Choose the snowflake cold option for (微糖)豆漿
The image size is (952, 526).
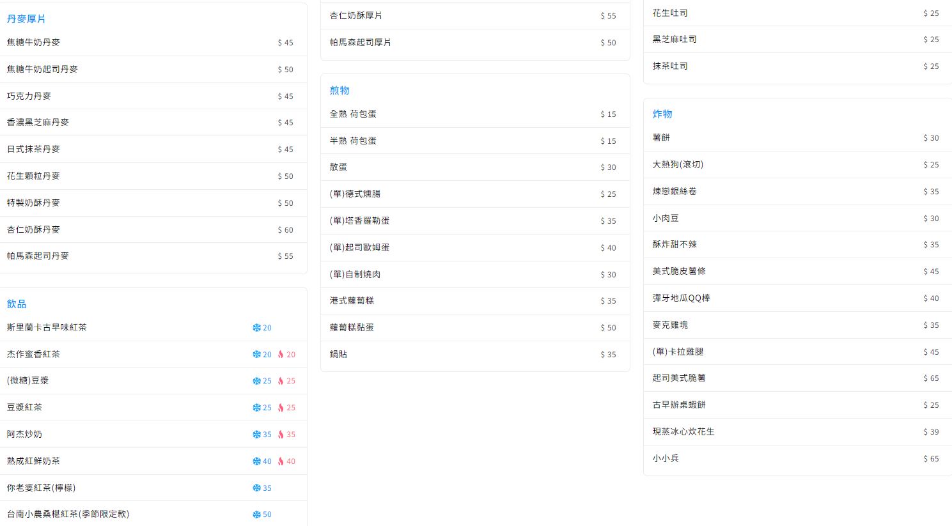coord(256,381)
